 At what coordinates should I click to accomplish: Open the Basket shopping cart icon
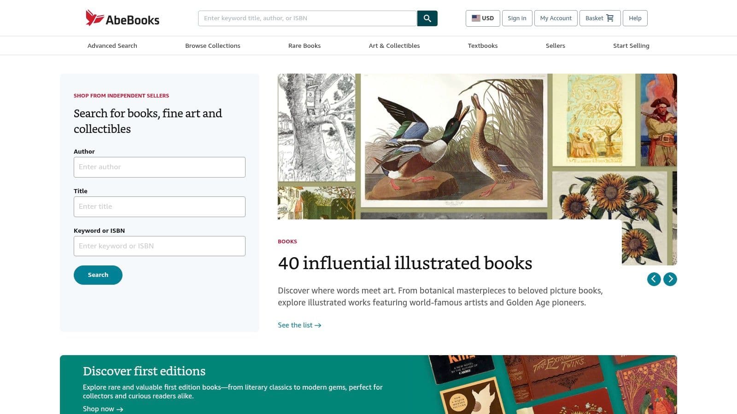tap(609, 18)
